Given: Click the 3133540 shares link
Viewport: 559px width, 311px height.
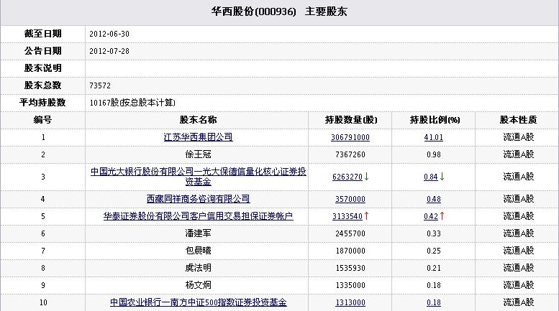Looking at the screenshot, I should [347, 216].
